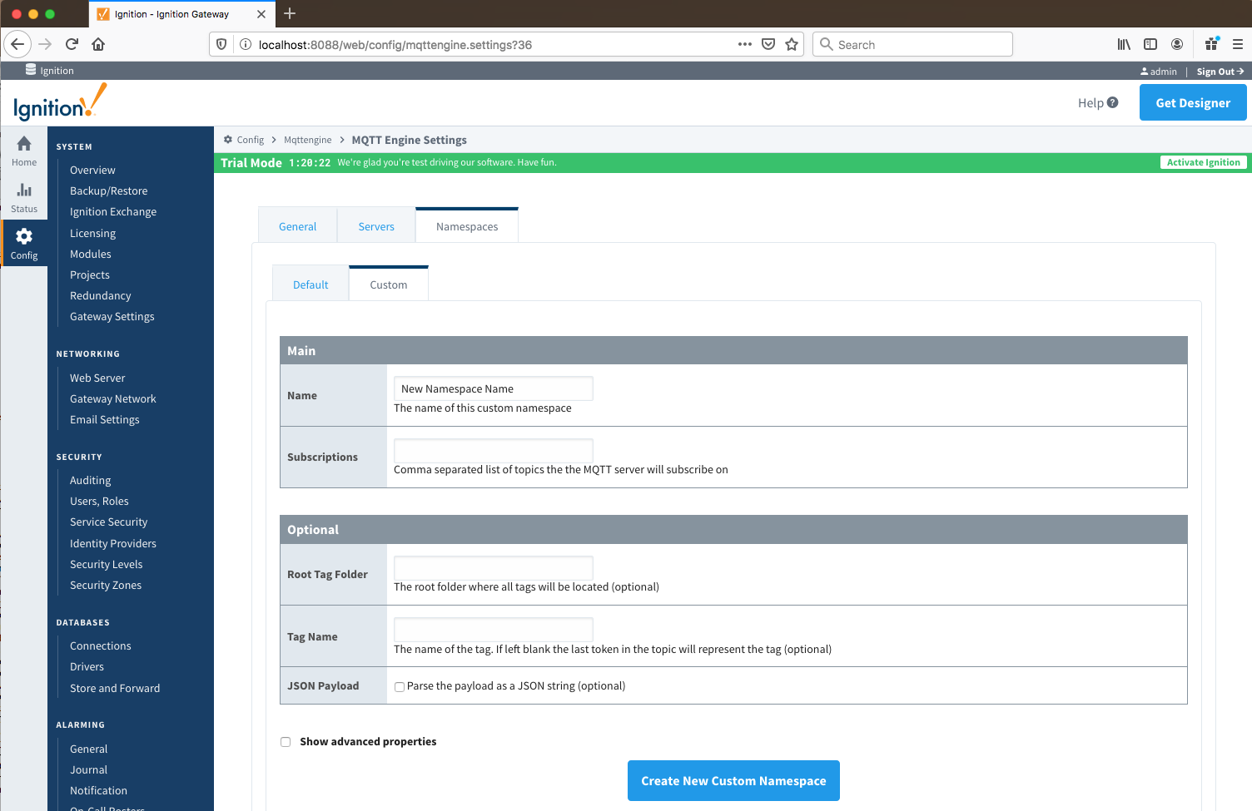The width and height of the screenshot is (1252, 811).
Task: Click the browser forward arrow
Action: (x=45, y=44)
